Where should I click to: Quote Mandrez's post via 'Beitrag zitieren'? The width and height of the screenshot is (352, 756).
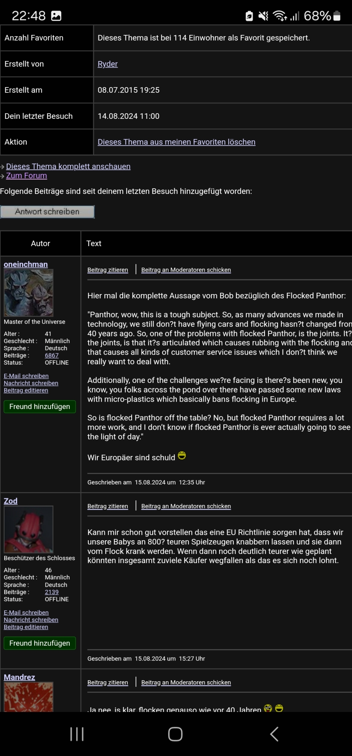108,682
